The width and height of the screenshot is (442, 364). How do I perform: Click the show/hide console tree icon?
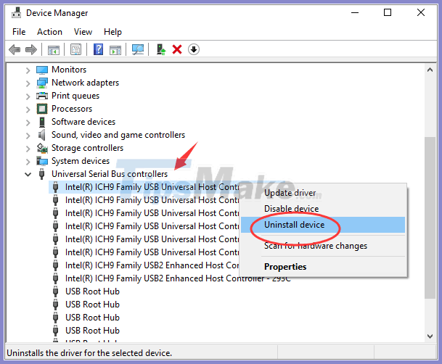(53, 49)
